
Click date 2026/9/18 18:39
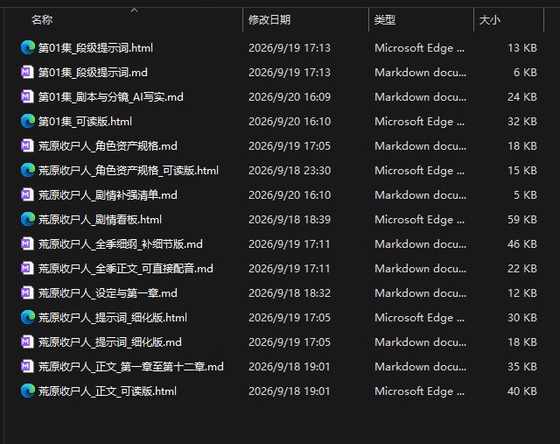(x=290, y=219)
